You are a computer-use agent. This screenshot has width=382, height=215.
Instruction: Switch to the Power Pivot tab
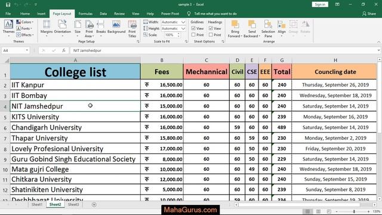coord(170,14)
